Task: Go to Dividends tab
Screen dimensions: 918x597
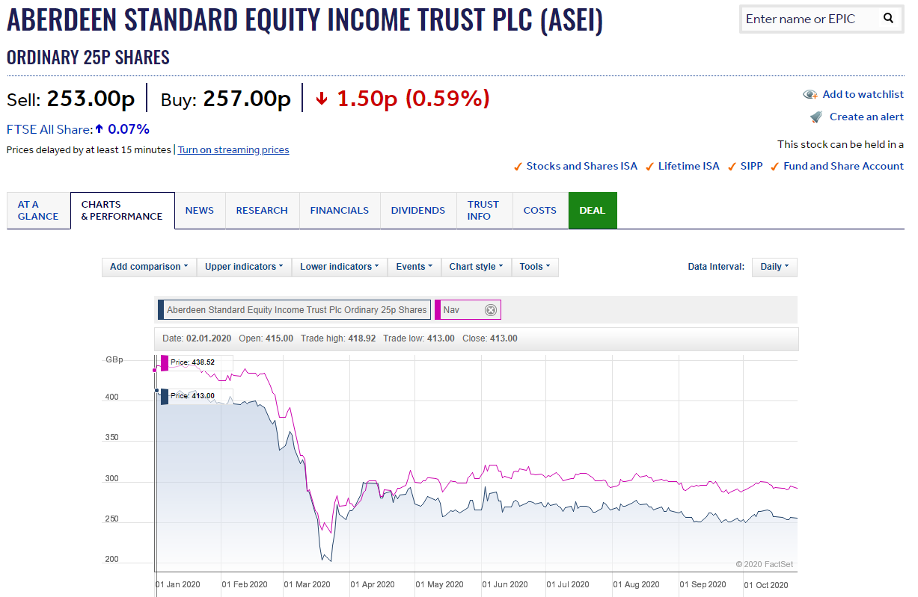Action: click(x=418, y=211)
